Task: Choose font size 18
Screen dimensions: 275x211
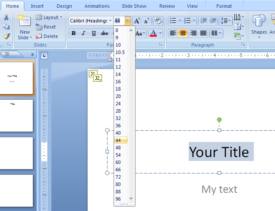Action: pyautogui.click(x=121, y=89)
